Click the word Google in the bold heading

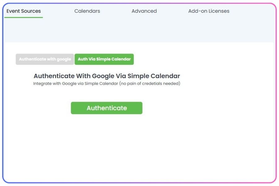(103, 76)
